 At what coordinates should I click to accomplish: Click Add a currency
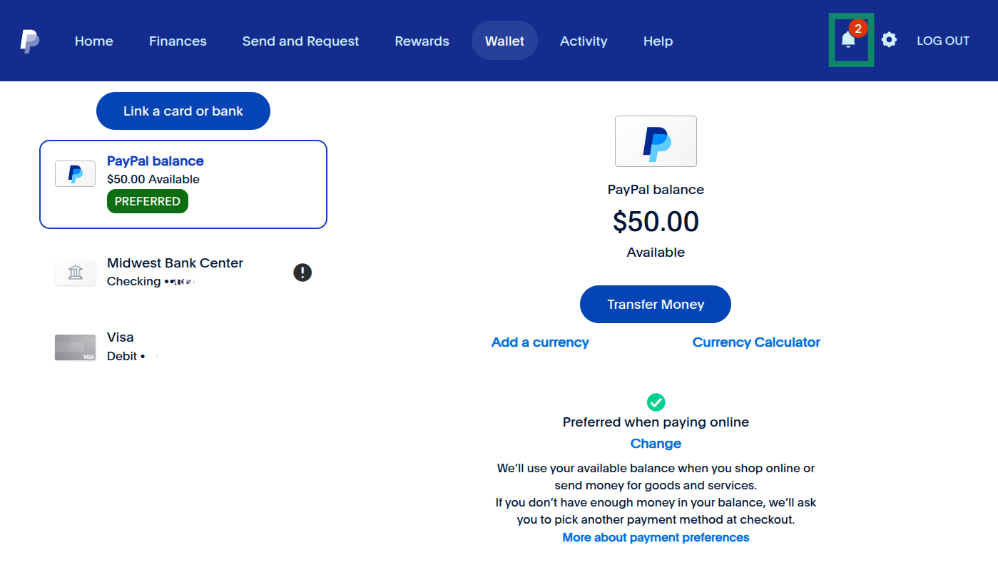(x=540, y=342)
